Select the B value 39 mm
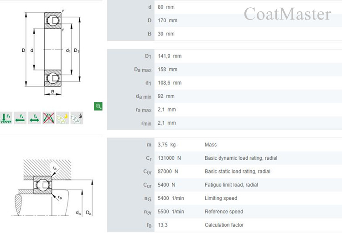Image resolution: width=342 pixels, height=233 pixels. coord(166,34)
